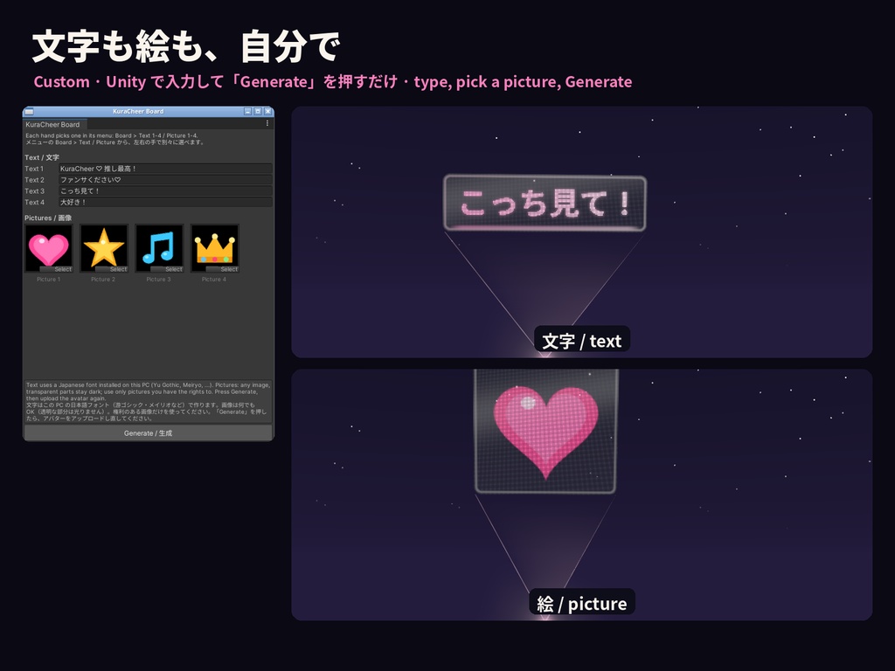Click the crown Picture 4 thumbnail
This screenshot has width=895, height=671.
(215, 248)
